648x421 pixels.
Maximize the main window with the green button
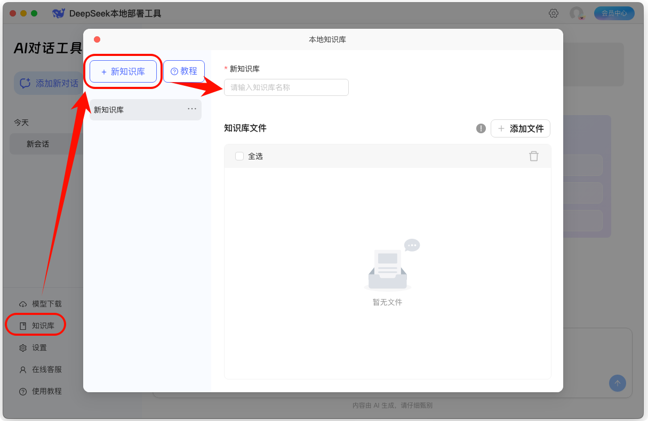click(34, 13)
